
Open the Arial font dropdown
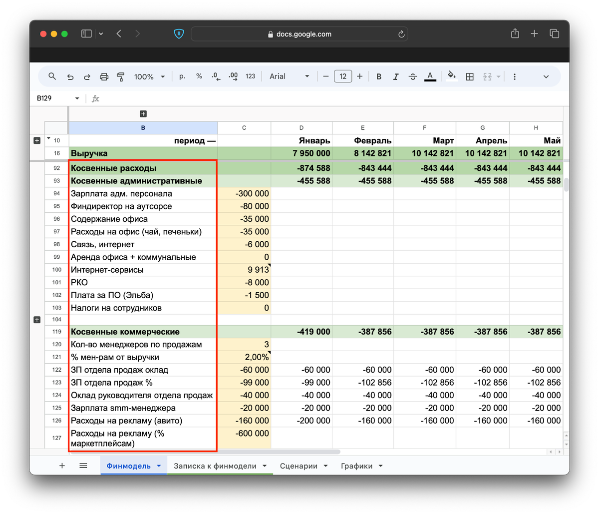click(290, 76)
